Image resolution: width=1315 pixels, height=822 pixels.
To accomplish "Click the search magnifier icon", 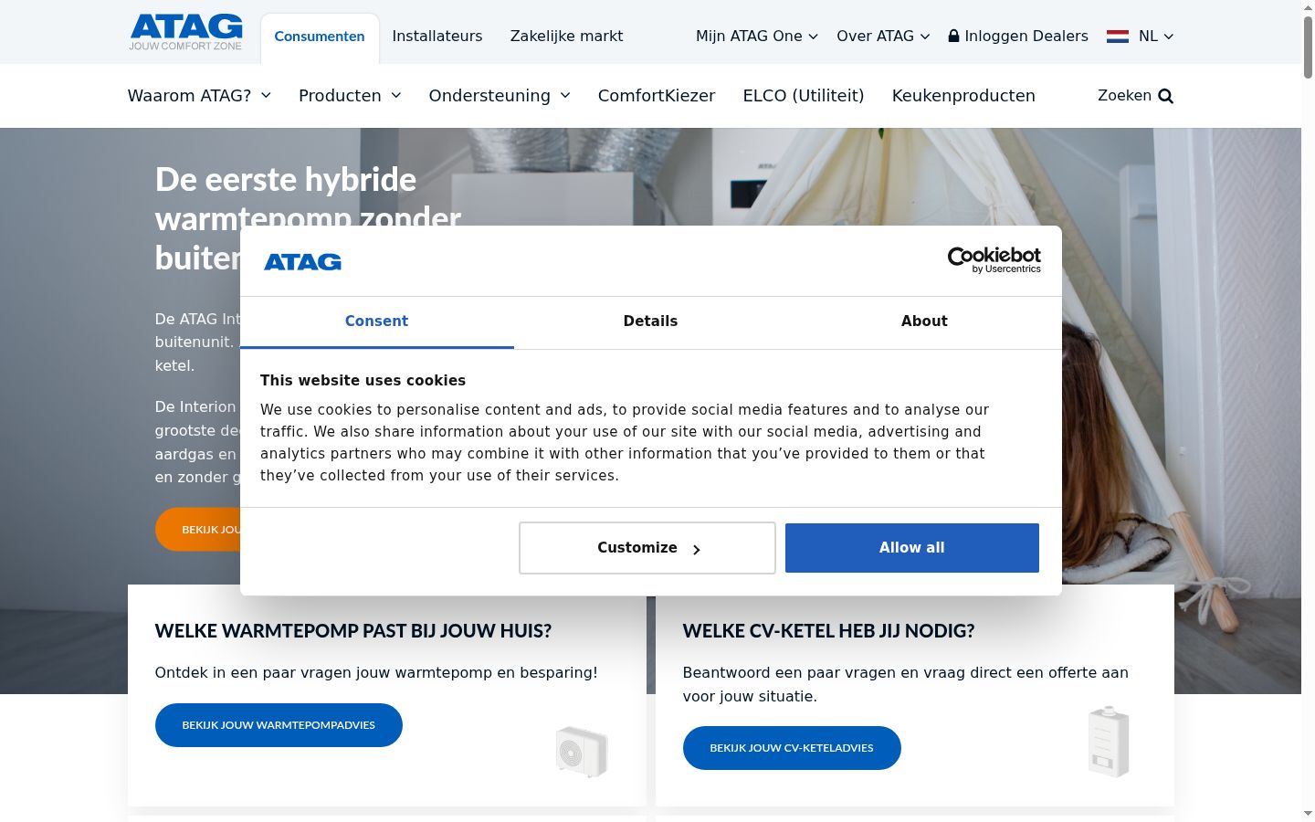I will point(1165,96).
